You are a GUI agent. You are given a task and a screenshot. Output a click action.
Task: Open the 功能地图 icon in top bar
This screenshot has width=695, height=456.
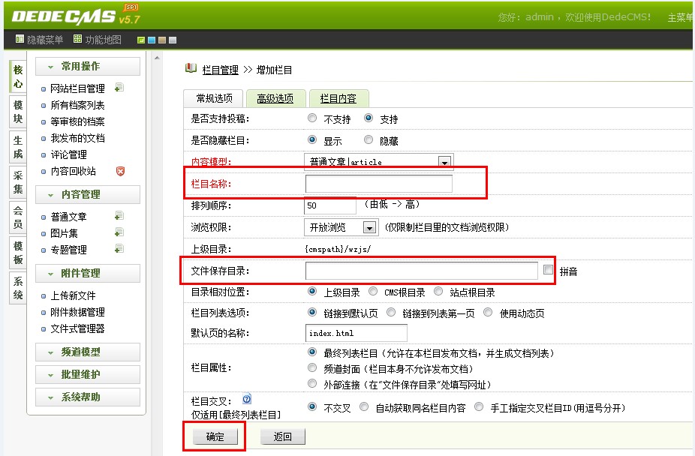[78, 40]
